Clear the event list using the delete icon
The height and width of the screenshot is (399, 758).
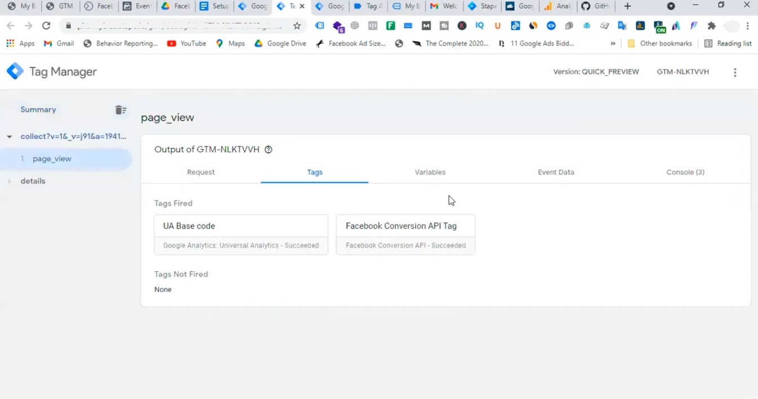coord(121,110)
